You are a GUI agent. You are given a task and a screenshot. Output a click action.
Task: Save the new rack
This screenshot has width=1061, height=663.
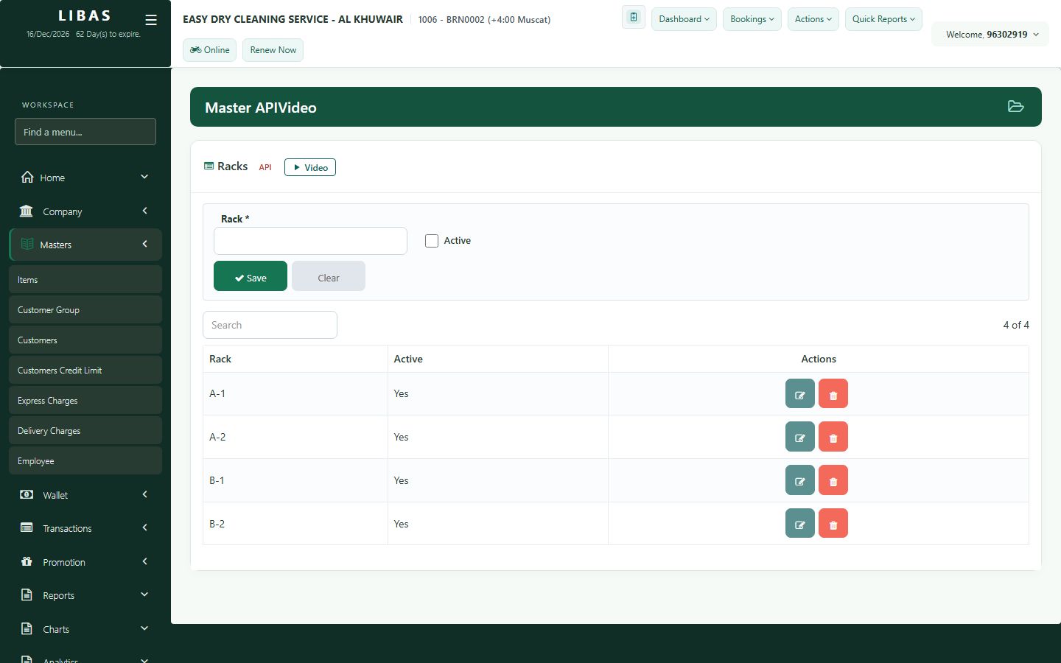coord(251,276)
